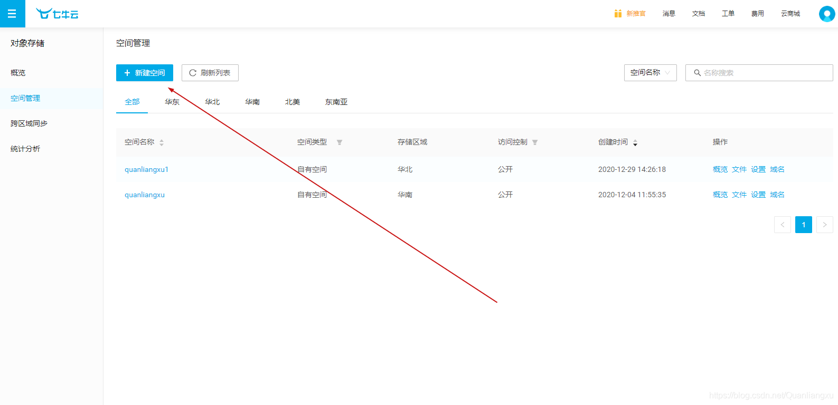
Task: Go to previous page arrow
Action: pyautogui.click(x=783, y=225)
